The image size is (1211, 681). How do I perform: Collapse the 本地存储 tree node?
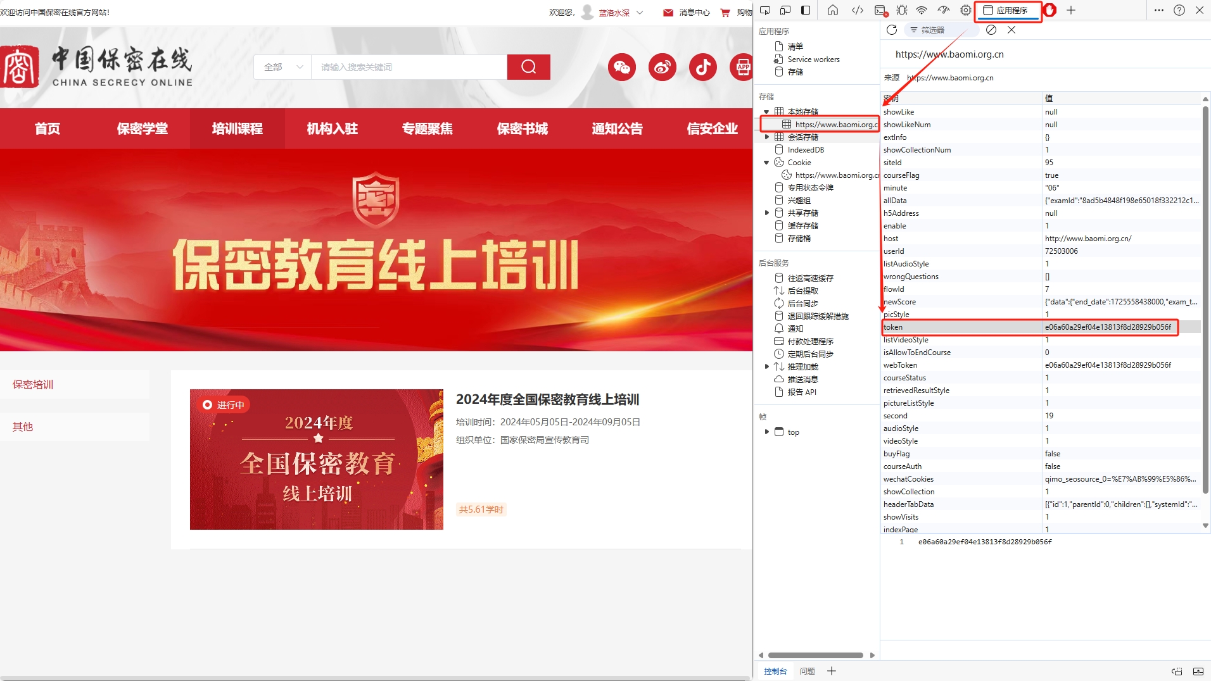[766, 112]
